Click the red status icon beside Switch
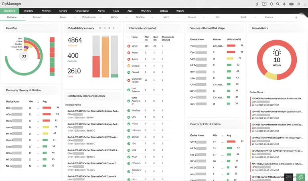Image resolution: width=308 pixels, height=181 pixels. tap(129, 59)
